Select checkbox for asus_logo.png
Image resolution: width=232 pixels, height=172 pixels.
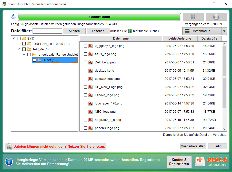coord(85,54)
